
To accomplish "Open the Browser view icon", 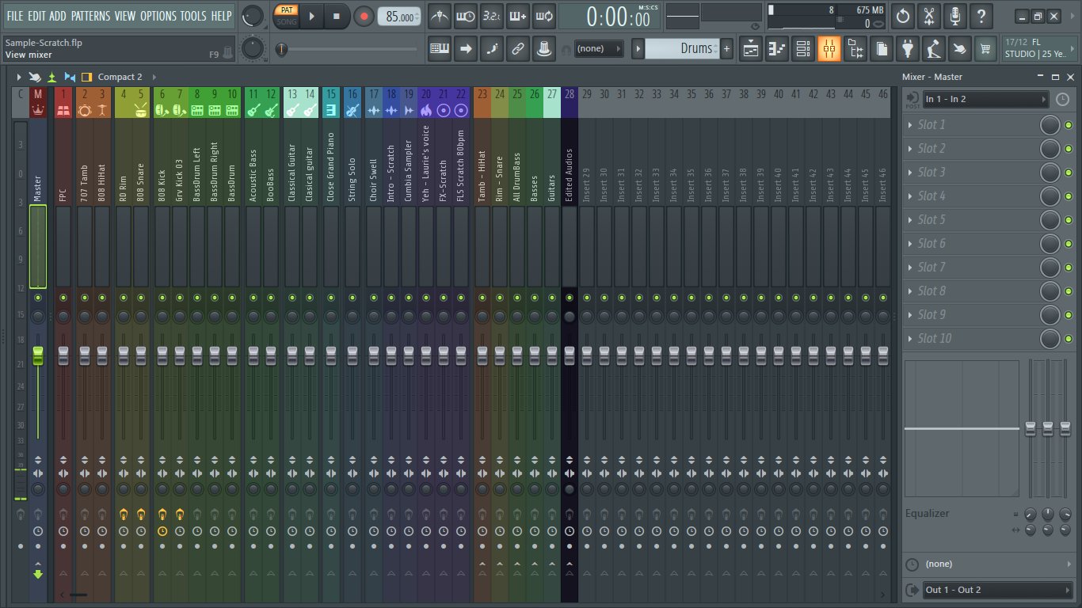I will pos(855,49).
